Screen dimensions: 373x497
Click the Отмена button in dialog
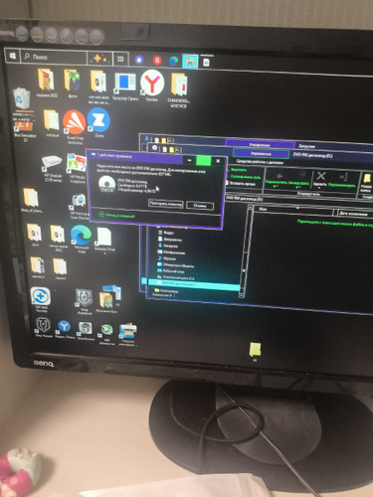point(200,206)
